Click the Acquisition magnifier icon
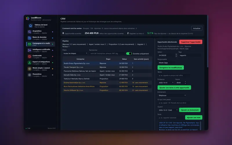The height and width of the screenshot is (145, 232). (x=30, y=32)
